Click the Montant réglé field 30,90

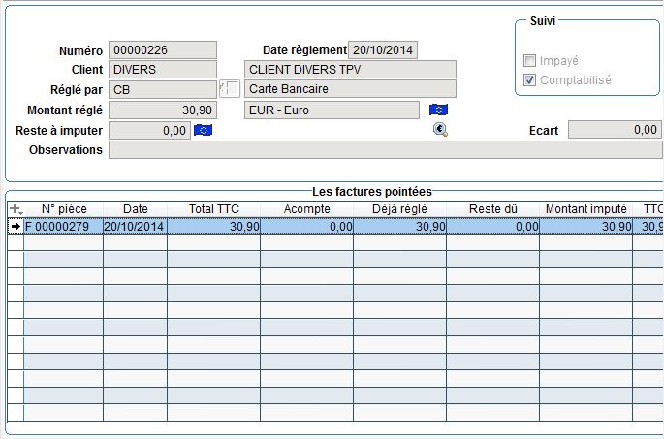tap(163, 110)
